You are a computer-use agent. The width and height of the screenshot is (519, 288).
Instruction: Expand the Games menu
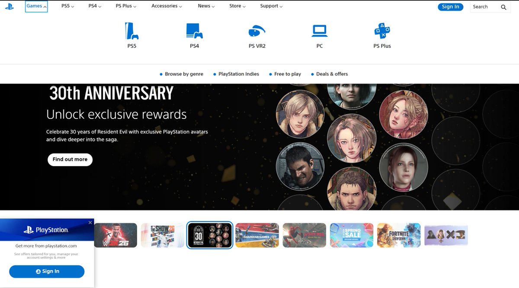[36, 6]
